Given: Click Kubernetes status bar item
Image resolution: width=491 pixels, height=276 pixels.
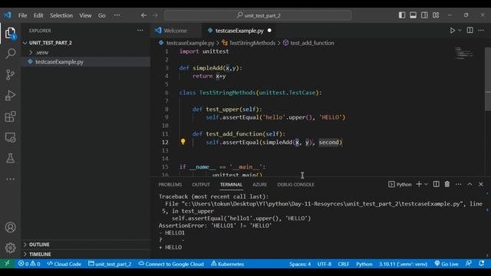Looking at the screenshot, I should click(227, 264).
